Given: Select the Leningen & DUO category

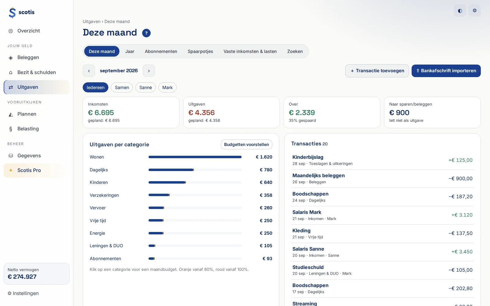Looking at the screenshot, I should [x=181, y=246].
